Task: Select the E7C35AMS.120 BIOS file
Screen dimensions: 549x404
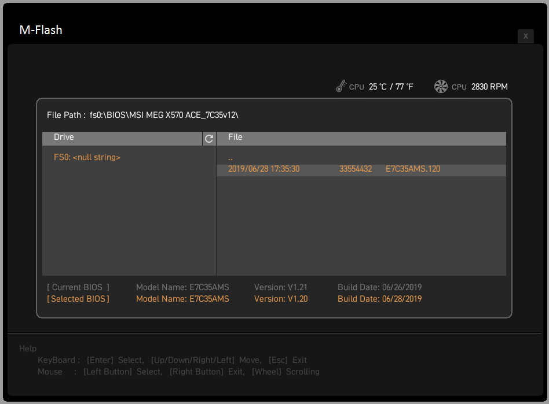Action: coord(361,169)
